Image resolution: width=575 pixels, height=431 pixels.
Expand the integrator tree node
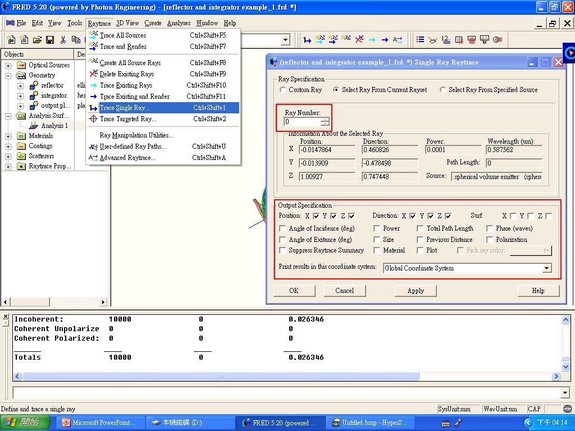coord(21,96)
